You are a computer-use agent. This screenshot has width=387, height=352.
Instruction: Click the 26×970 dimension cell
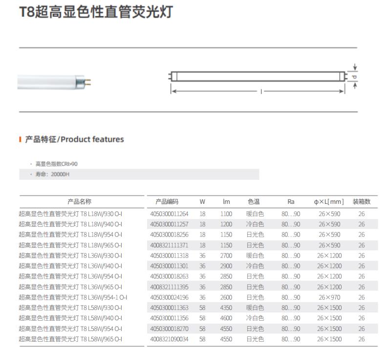(x=329, y=297)
